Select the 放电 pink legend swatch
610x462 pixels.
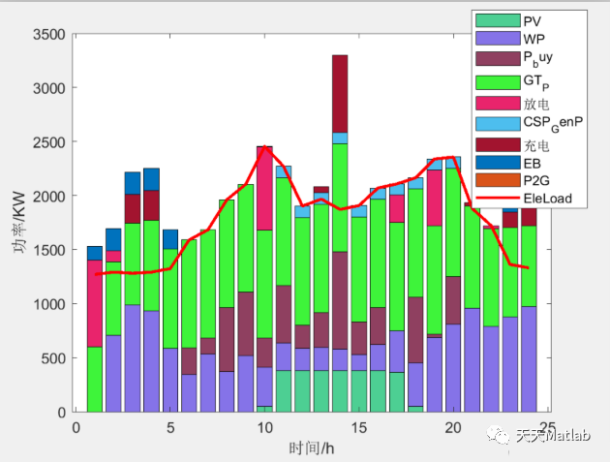(498, 104)
